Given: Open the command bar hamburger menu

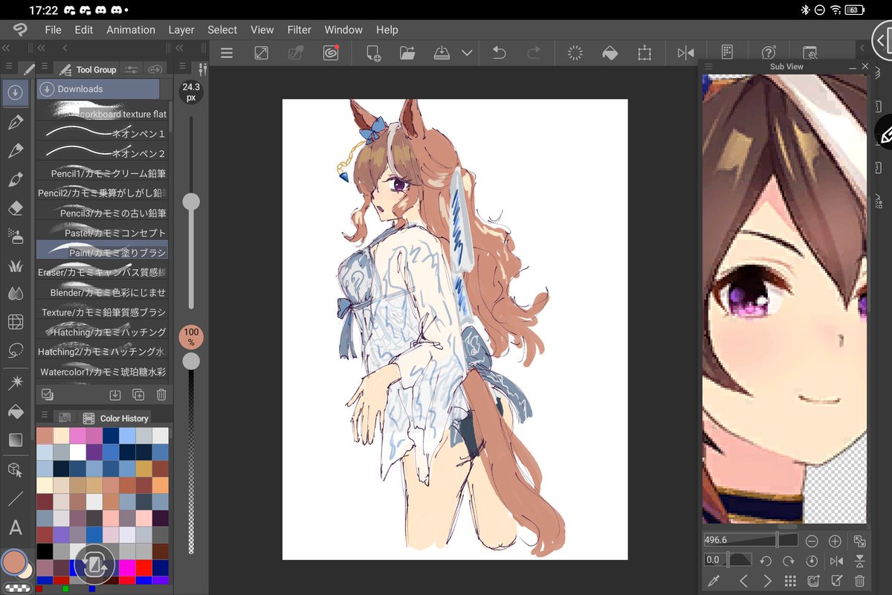Looking at the screenshot, I should tap(227, 53).
